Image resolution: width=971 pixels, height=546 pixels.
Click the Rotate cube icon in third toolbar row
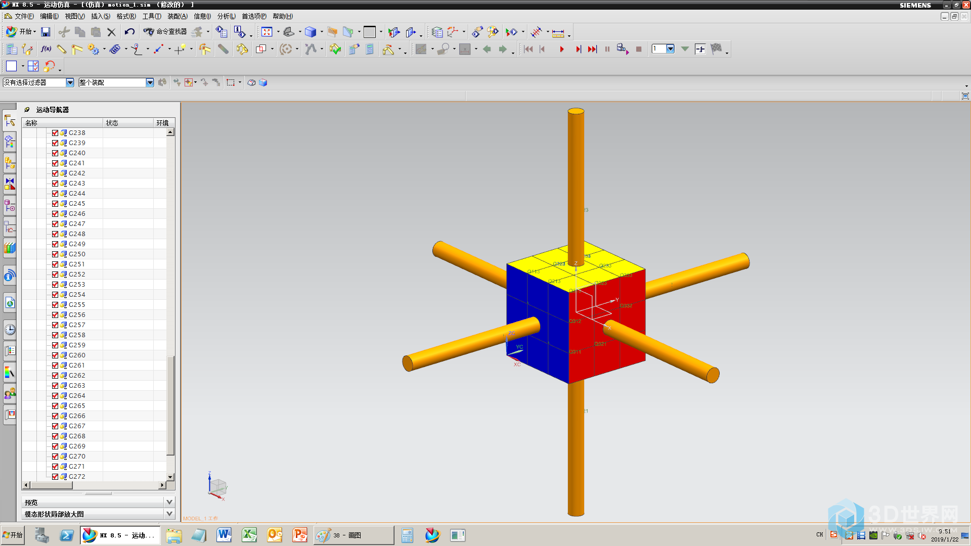pos(49,66)
